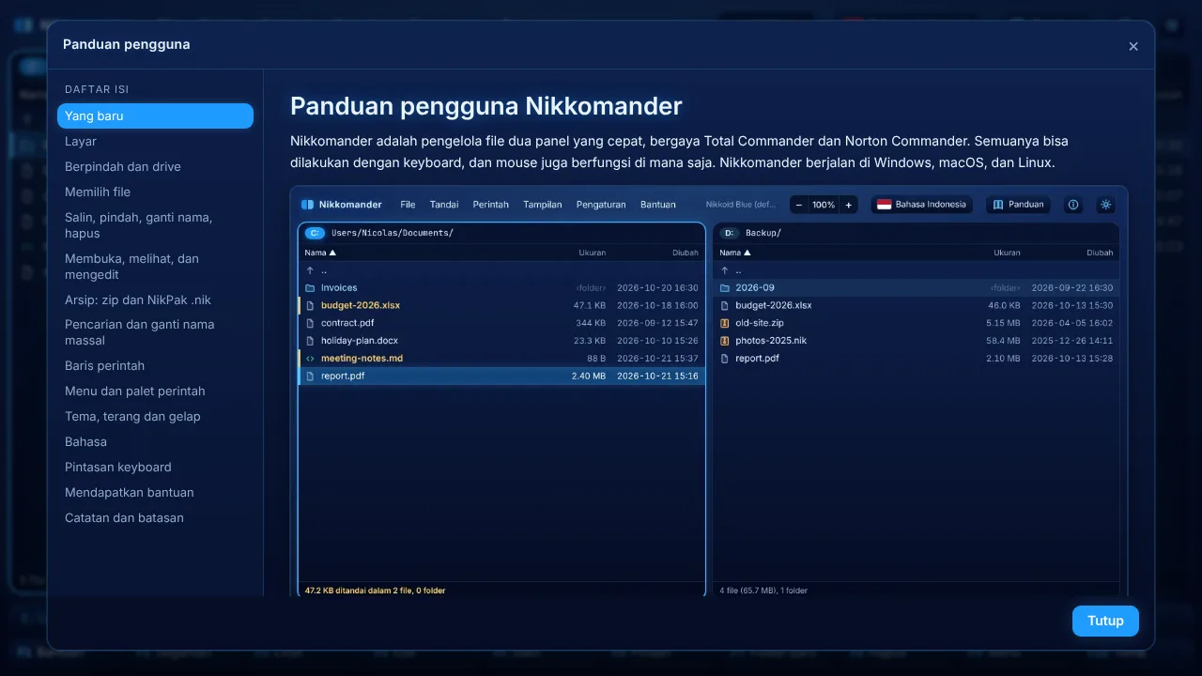1202x676 pixels.
Task: Sort right panel by Ukuran column
Action: [1007, 253]
